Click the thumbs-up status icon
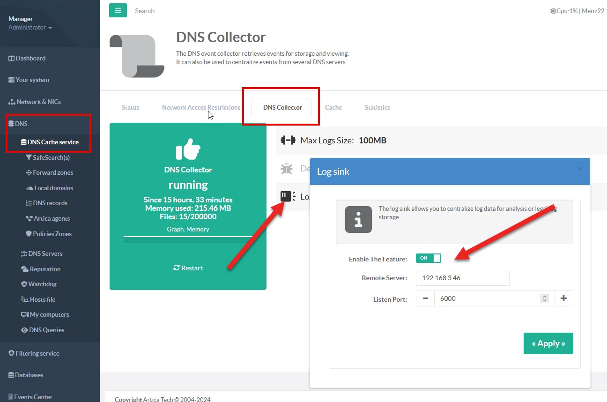The width and height of the screenshot is (607, 402). 188,149
